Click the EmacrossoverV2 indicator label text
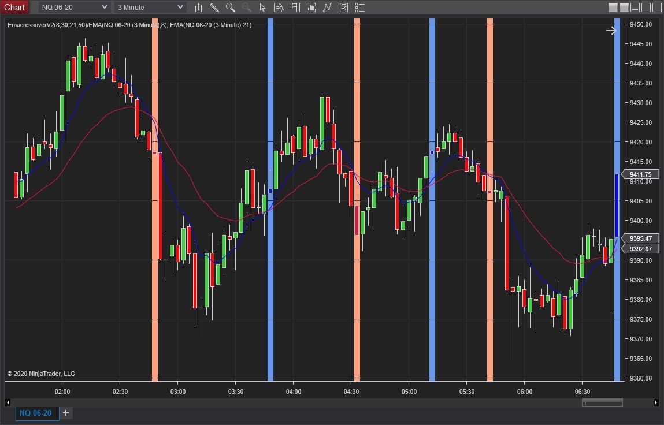664x425 pixels. coord(129,25)
